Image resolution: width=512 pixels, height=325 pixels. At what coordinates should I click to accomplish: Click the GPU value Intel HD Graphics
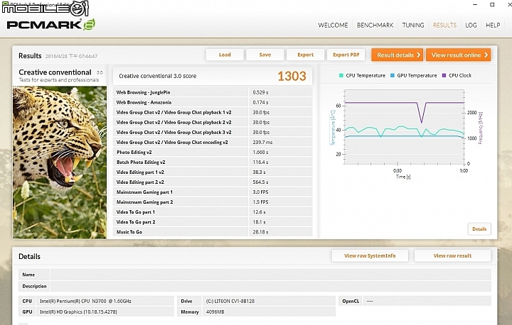click(x=78, y=312)
